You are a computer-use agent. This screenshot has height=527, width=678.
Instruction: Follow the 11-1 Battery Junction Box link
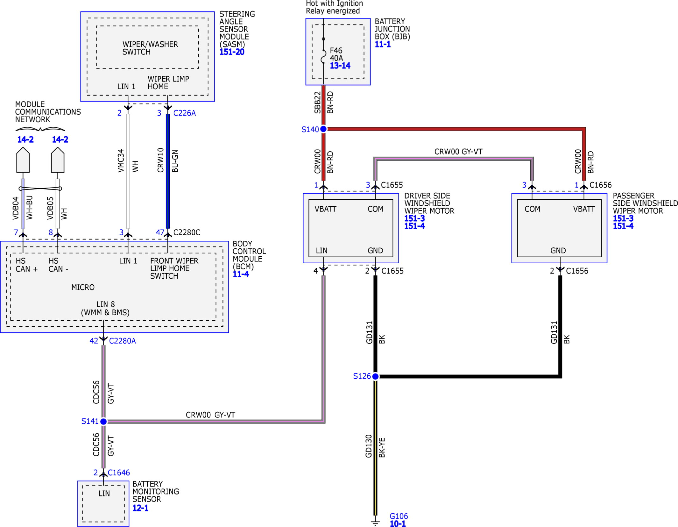383,44
